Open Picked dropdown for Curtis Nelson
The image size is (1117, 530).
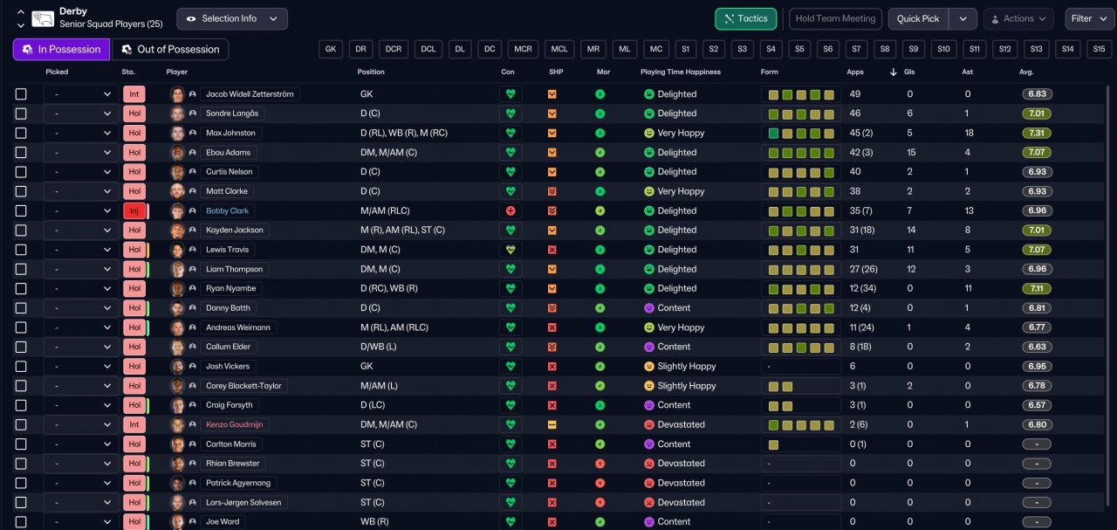[x=81, y=172]
